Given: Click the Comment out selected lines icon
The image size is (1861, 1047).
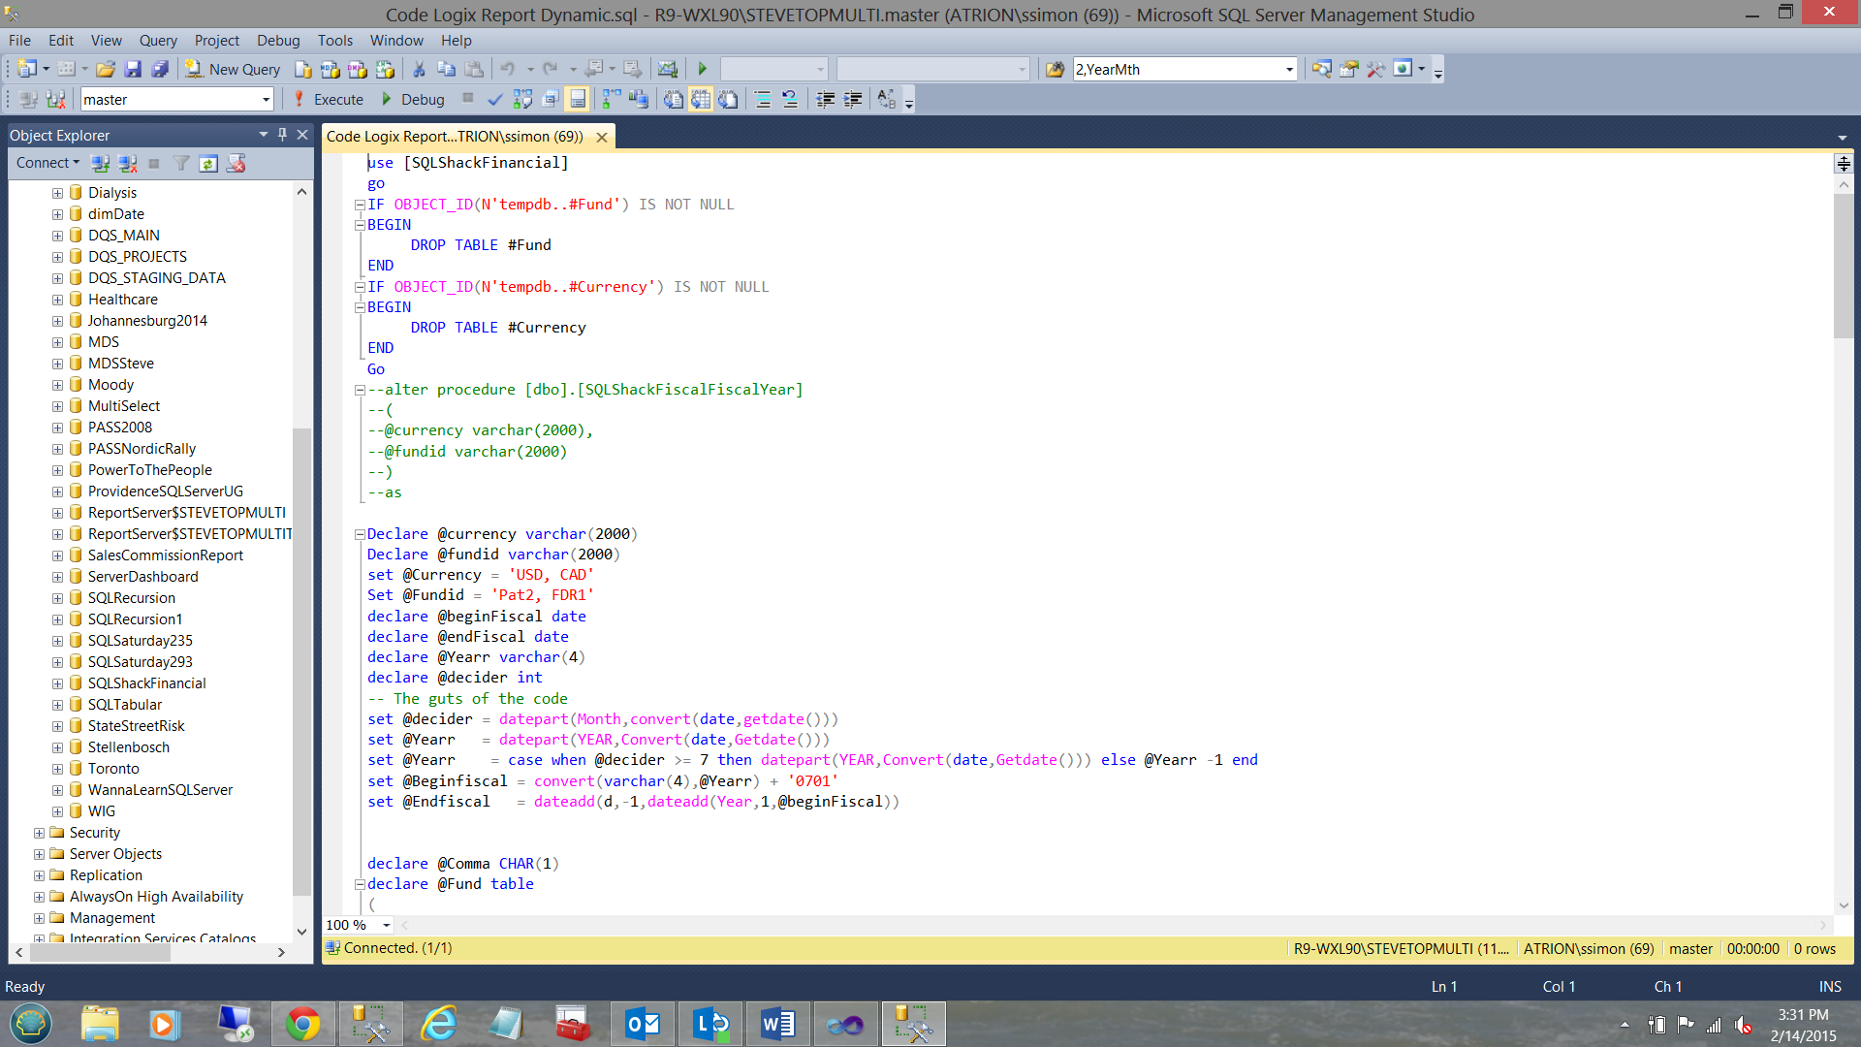Looking at the screenshot, I should pos(763,99).
